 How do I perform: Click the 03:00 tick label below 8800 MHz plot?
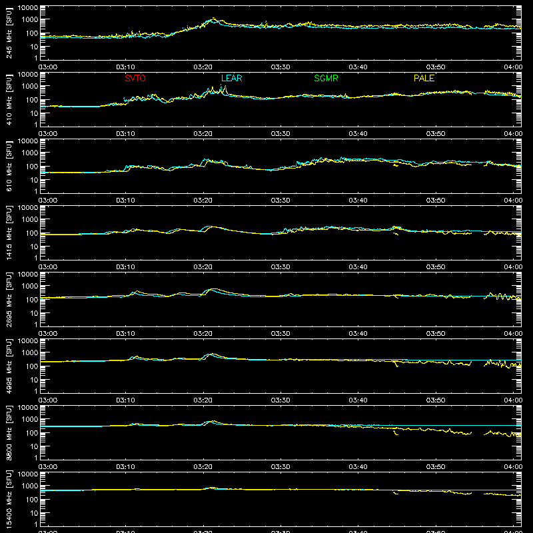[48, 467]
